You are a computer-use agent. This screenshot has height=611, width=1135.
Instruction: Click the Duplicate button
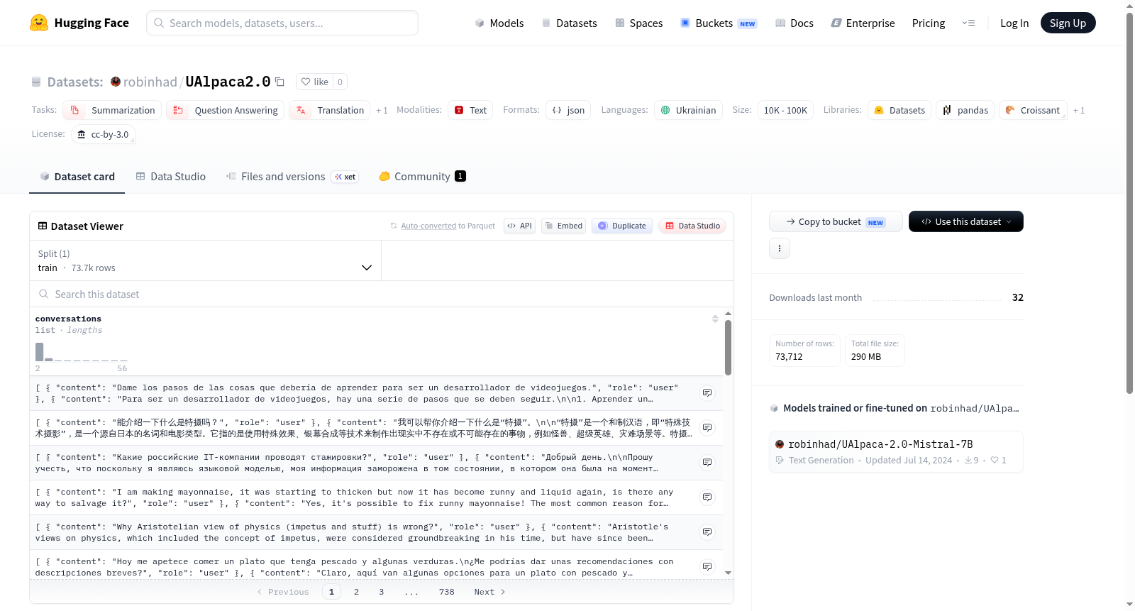click(x=622, y=226)
